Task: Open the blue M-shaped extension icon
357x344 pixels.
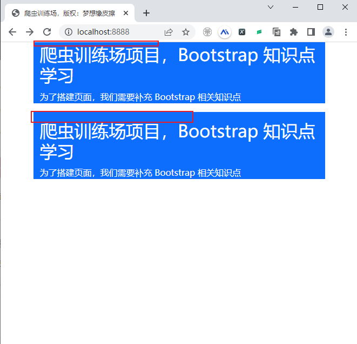Action: tap(225, 32)
